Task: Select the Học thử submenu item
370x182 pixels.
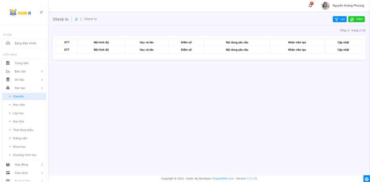Action: click(24, 121)
